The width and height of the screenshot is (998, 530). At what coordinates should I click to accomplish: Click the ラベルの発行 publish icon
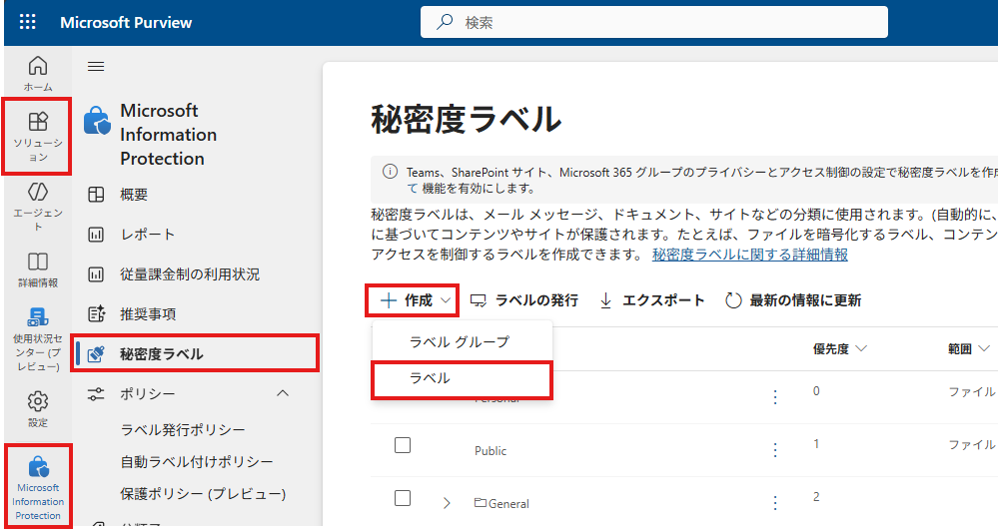[x=478, y=300]
